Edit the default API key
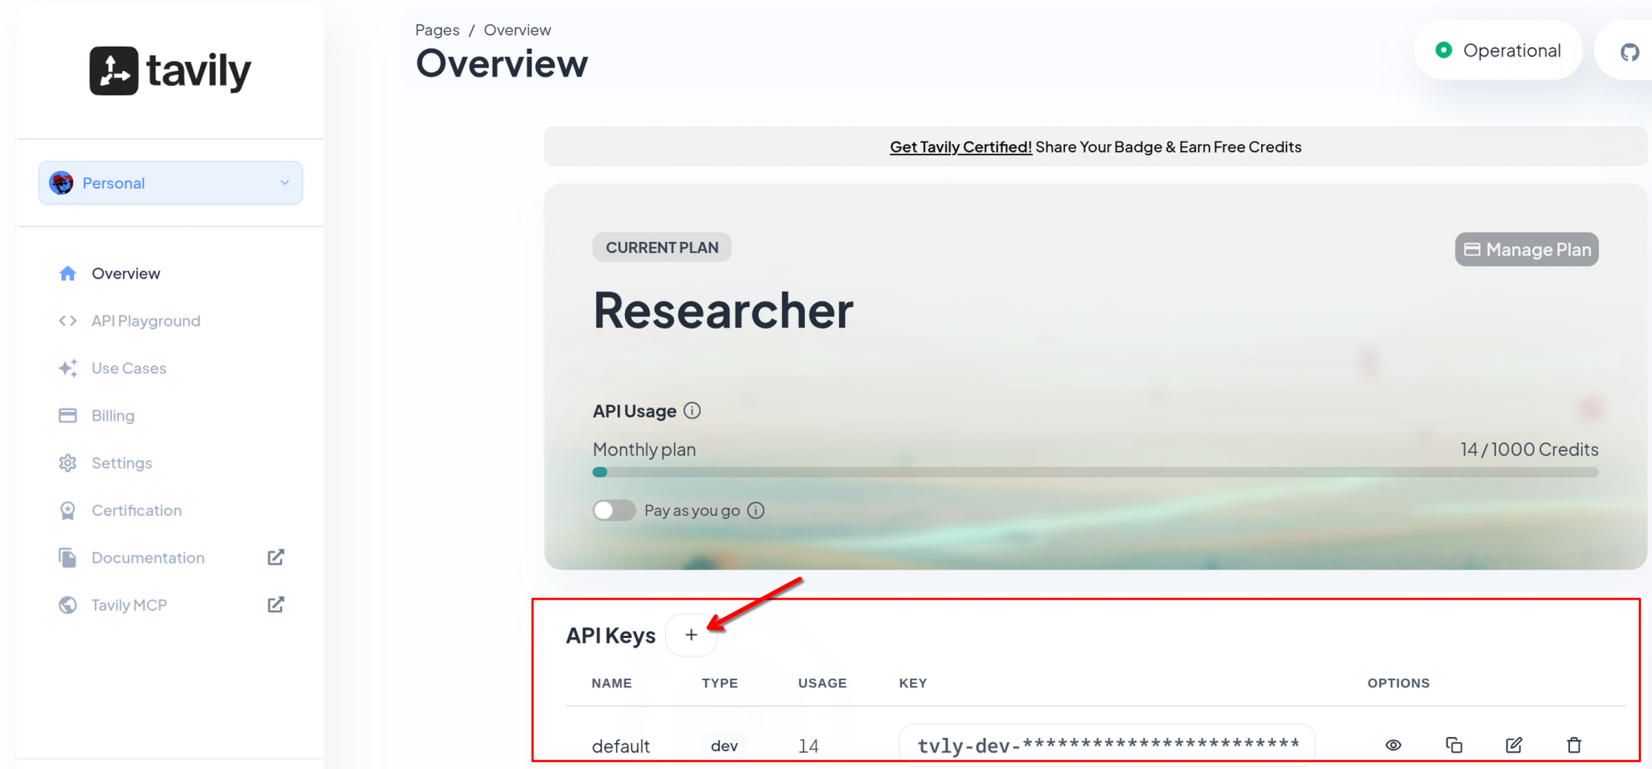Viewport: 1652px width, 769px height. click(x=1514, y=745)
